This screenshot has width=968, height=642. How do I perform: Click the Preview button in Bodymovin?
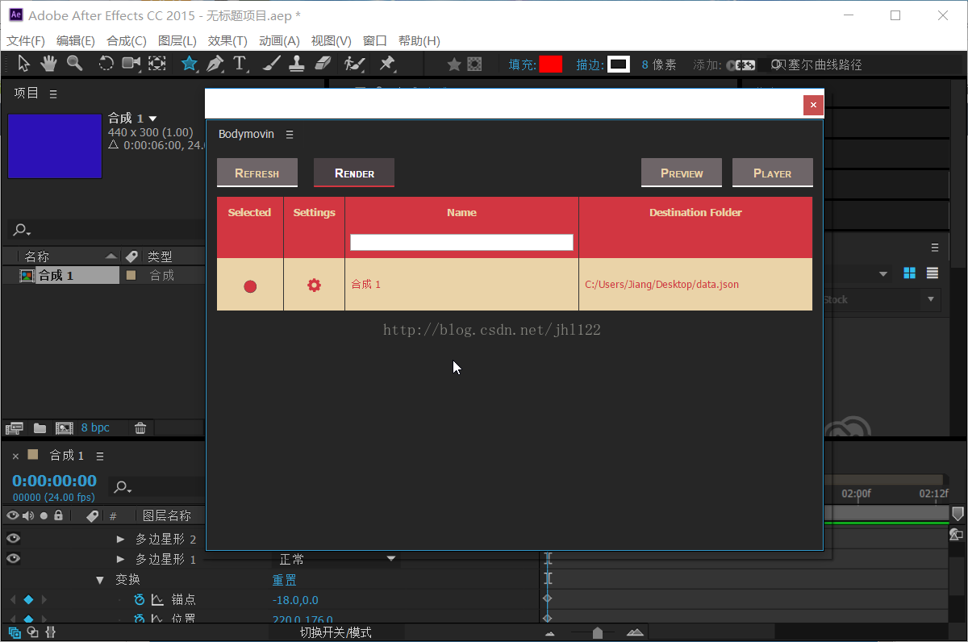click(682, 173)
